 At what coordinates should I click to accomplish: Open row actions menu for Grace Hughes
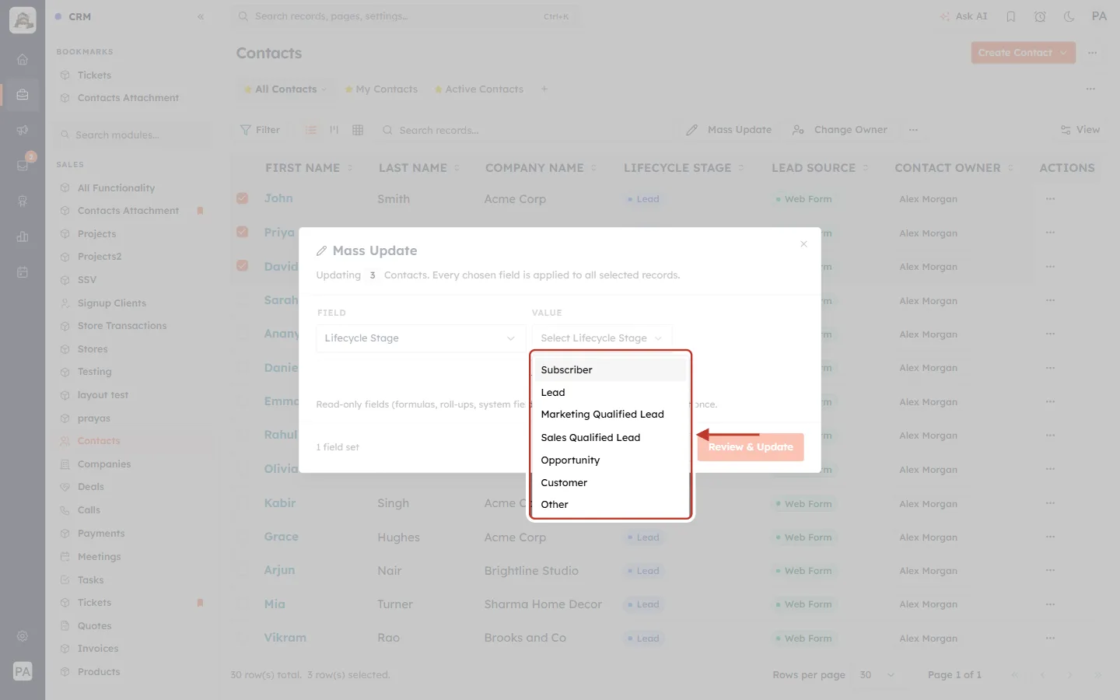click(x=1051, y=537)
